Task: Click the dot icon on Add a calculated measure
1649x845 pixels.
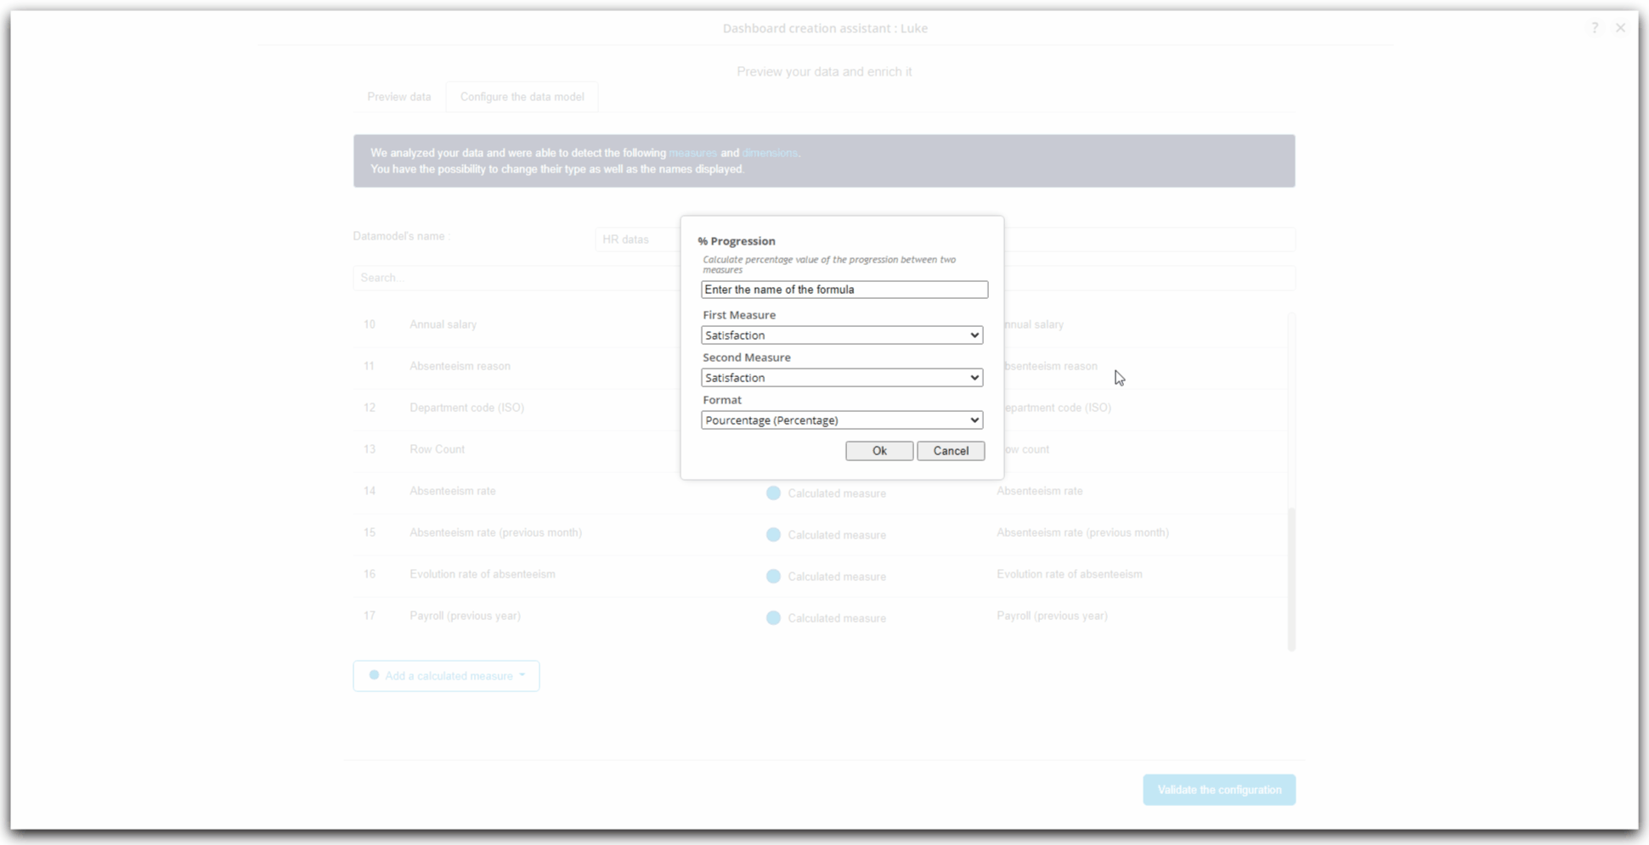Action: (374, 675)
